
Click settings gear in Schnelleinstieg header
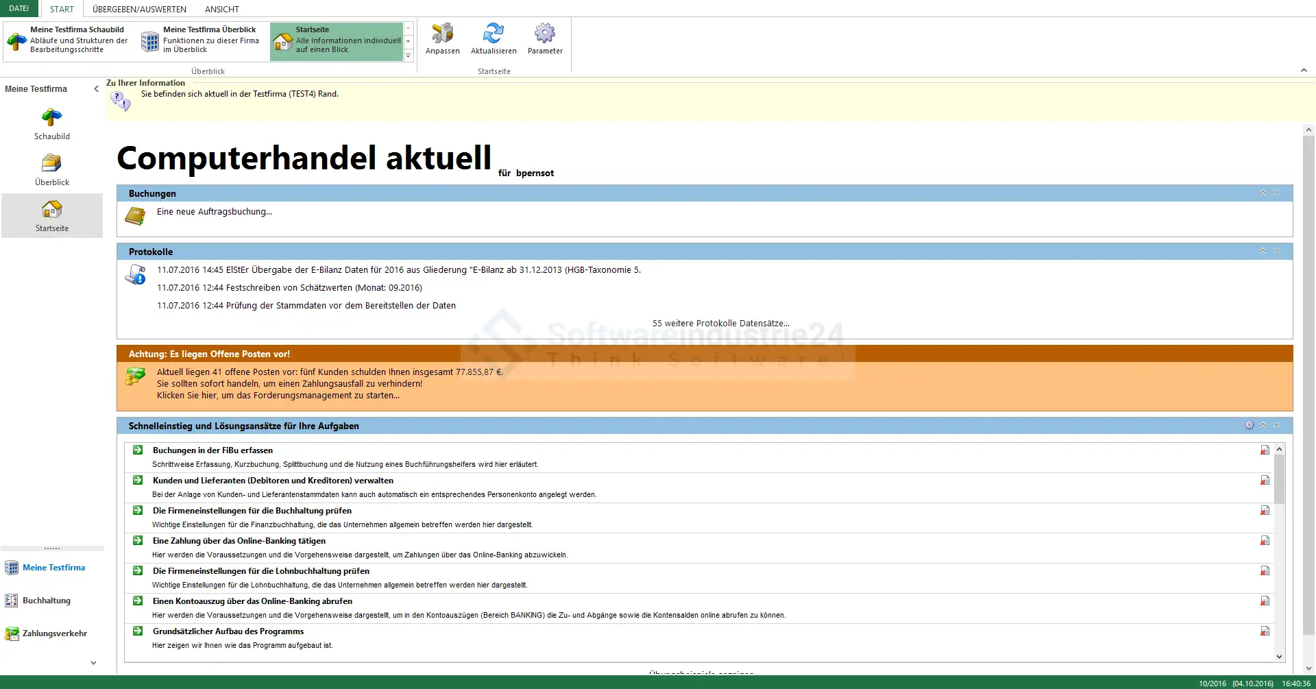(1250, 426)
